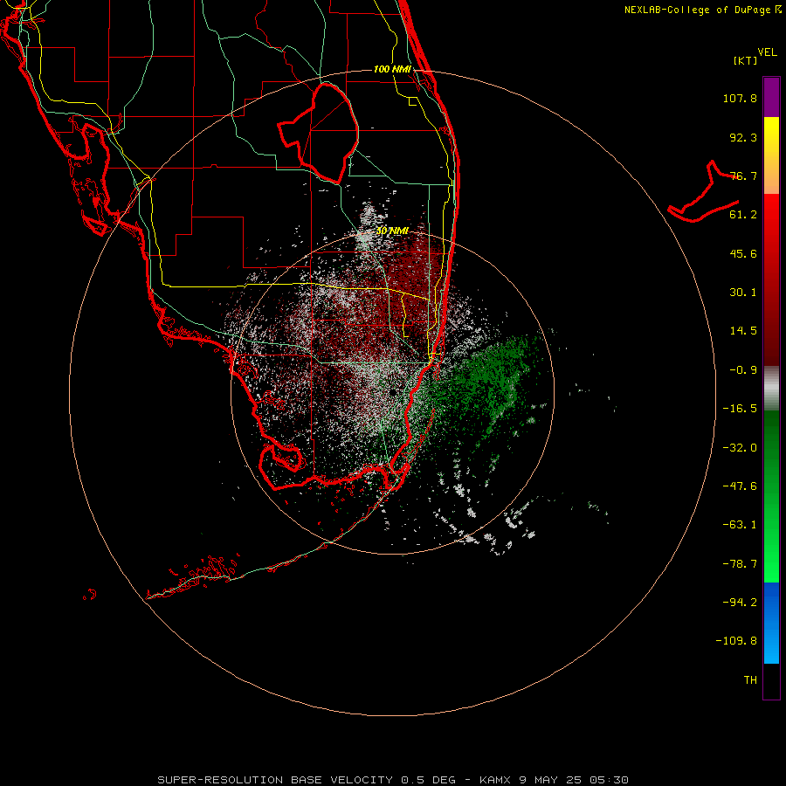The height and width of the screenshot is (786, 786).
Task: Click the [KT] units label
Action: [x=746, y=60]
